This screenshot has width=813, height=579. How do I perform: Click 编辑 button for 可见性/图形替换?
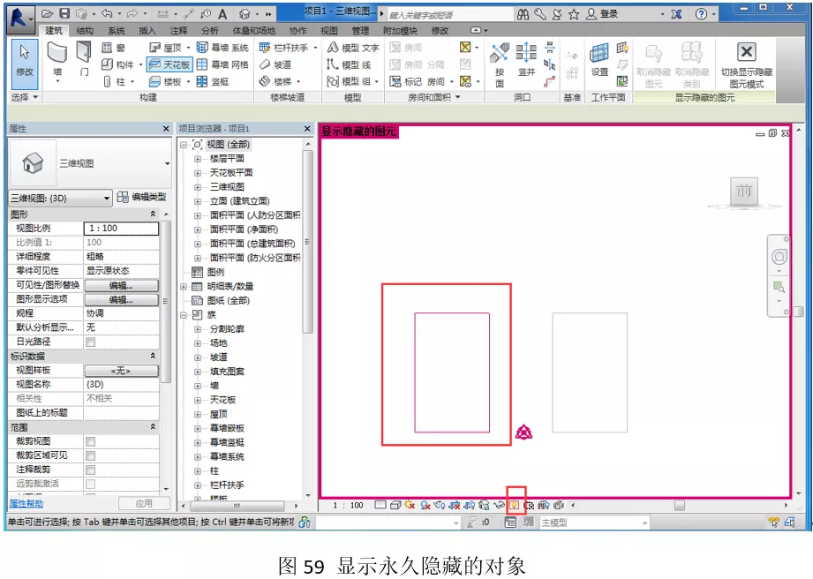pyautogui.click(x=121, y=285)
